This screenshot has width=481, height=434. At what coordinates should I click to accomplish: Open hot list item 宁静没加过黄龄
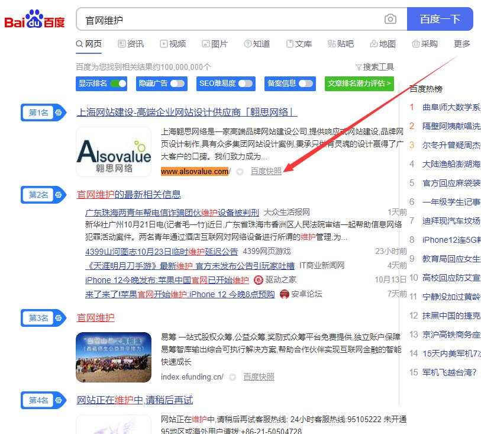click(x=451, y=297)
